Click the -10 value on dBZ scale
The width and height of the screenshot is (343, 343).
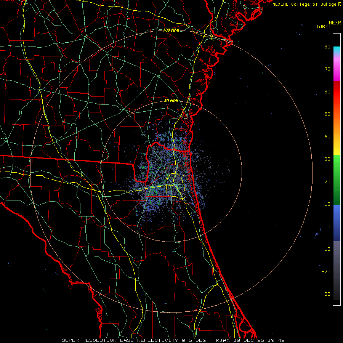pyautogui.click(x=326, y=249)
